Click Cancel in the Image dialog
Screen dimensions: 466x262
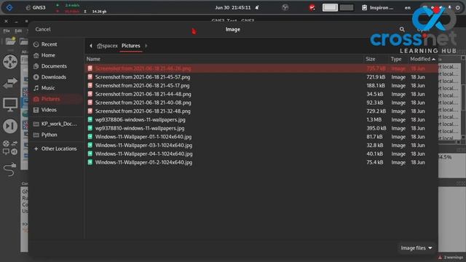tap(43, 29)
